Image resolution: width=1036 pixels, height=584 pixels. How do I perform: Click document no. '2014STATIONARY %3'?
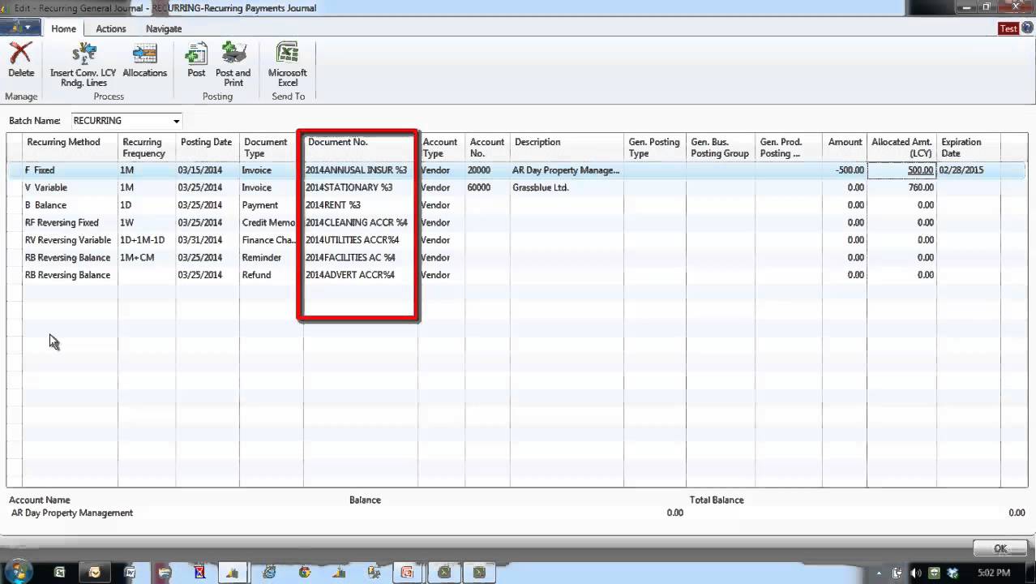pyautogui.click(x=360, y=187)
